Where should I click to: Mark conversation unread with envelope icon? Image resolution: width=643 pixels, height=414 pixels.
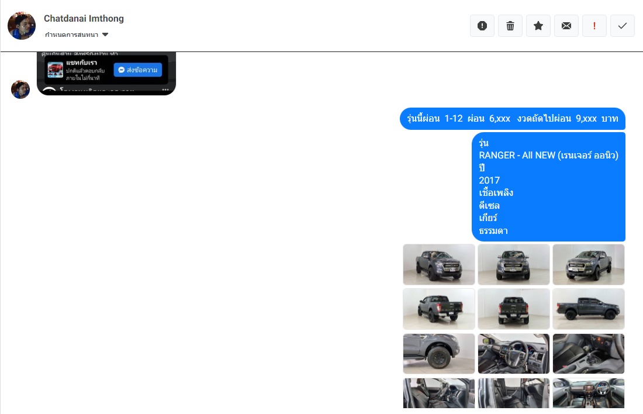[566, 26]
